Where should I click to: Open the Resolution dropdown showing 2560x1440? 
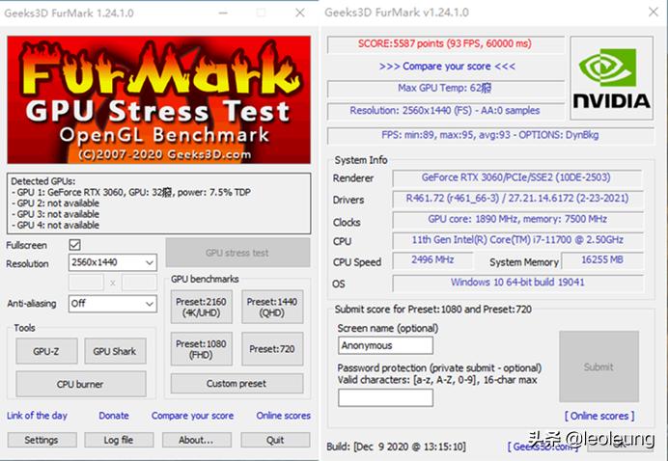pos(113,262)
